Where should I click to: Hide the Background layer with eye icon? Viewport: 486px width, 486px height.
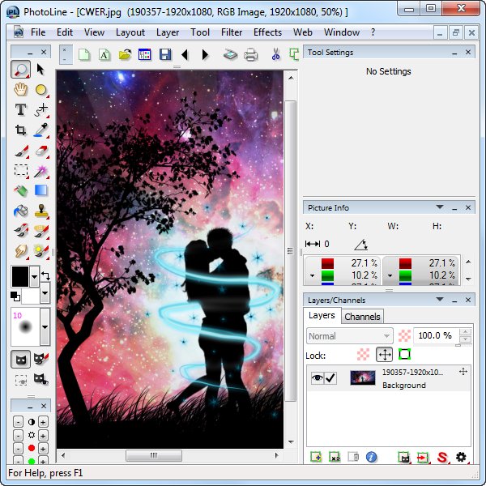[318, 377]
